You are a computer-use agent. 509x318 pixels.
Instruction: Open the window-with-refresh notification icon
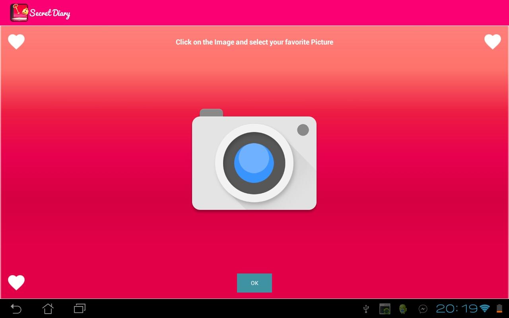coord(385,309)
